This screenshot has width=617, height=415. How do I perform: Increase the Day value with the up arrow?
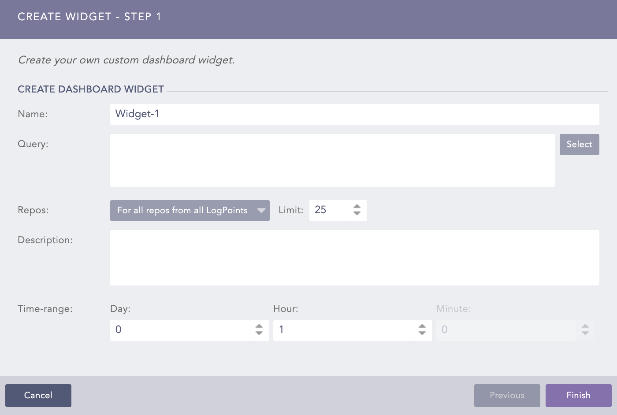[259, 327]
